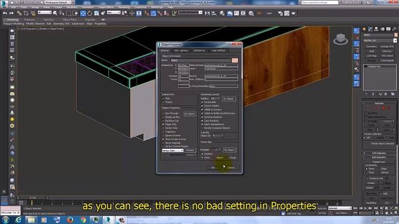Enable the Freeze checkbox in Interactivity
This screenshot has height=224, width=399.
point(163,102)
